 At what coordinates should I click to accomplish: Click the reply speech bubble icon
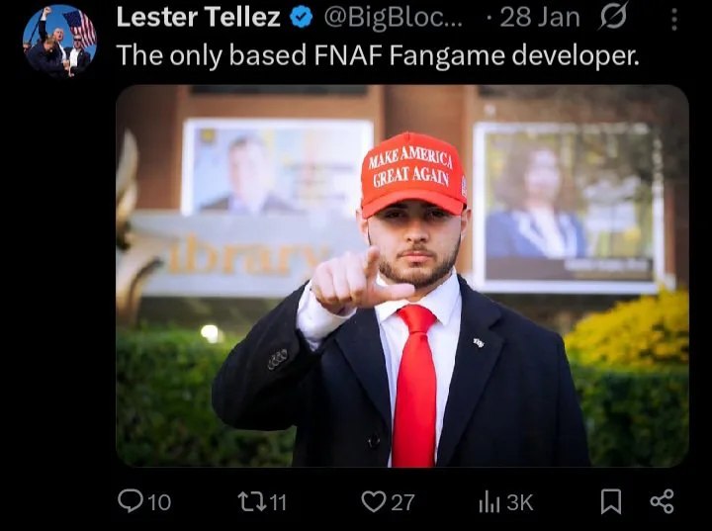130,501
